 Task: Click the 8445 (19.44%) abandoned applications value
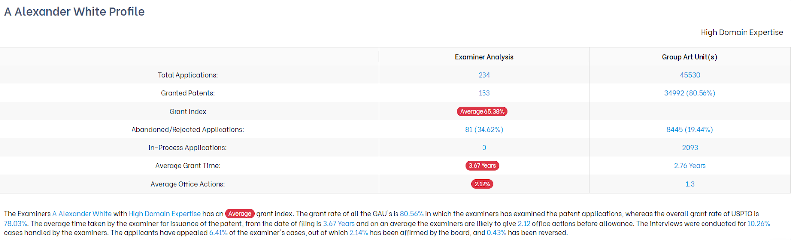click(690, 130)
